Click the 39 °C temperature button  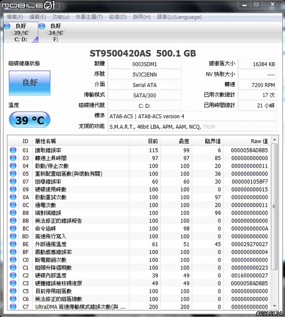29,120
